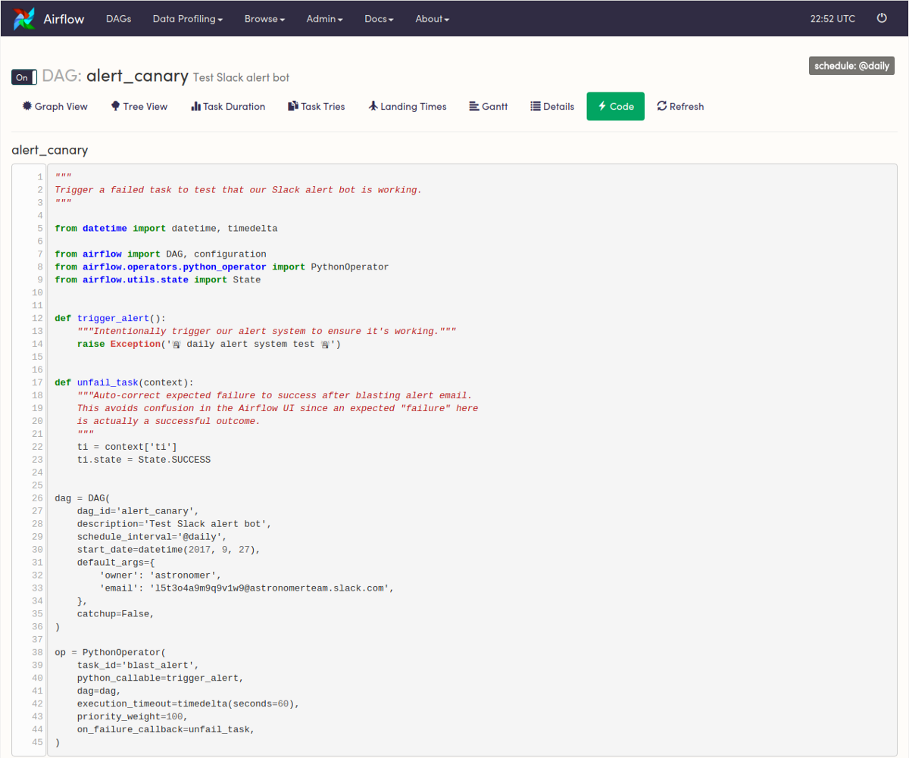Click the 'def trigger_alert():' code line

coord(110,318)
